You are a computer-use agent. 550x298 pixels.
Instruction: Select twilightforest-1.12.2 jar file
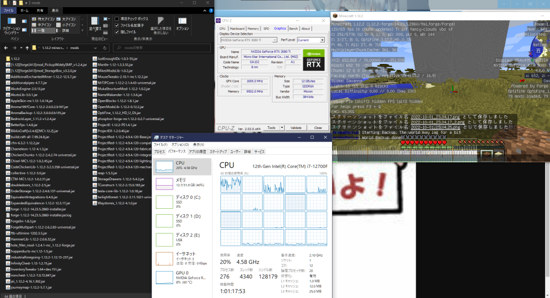pos(122,197)
